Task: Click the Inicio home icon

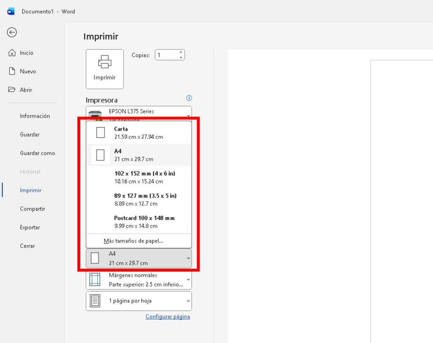Action: point(12,53)
